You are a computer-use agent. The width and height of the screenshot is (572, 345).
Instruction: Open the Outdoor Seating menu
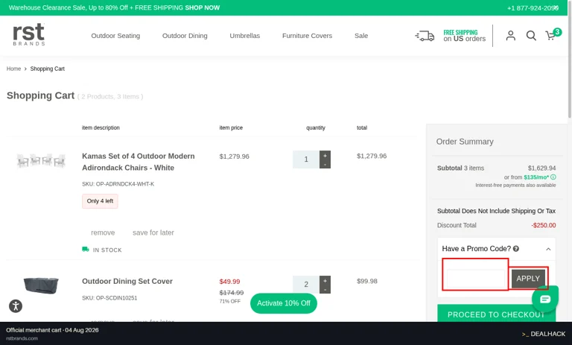point(115,36)
